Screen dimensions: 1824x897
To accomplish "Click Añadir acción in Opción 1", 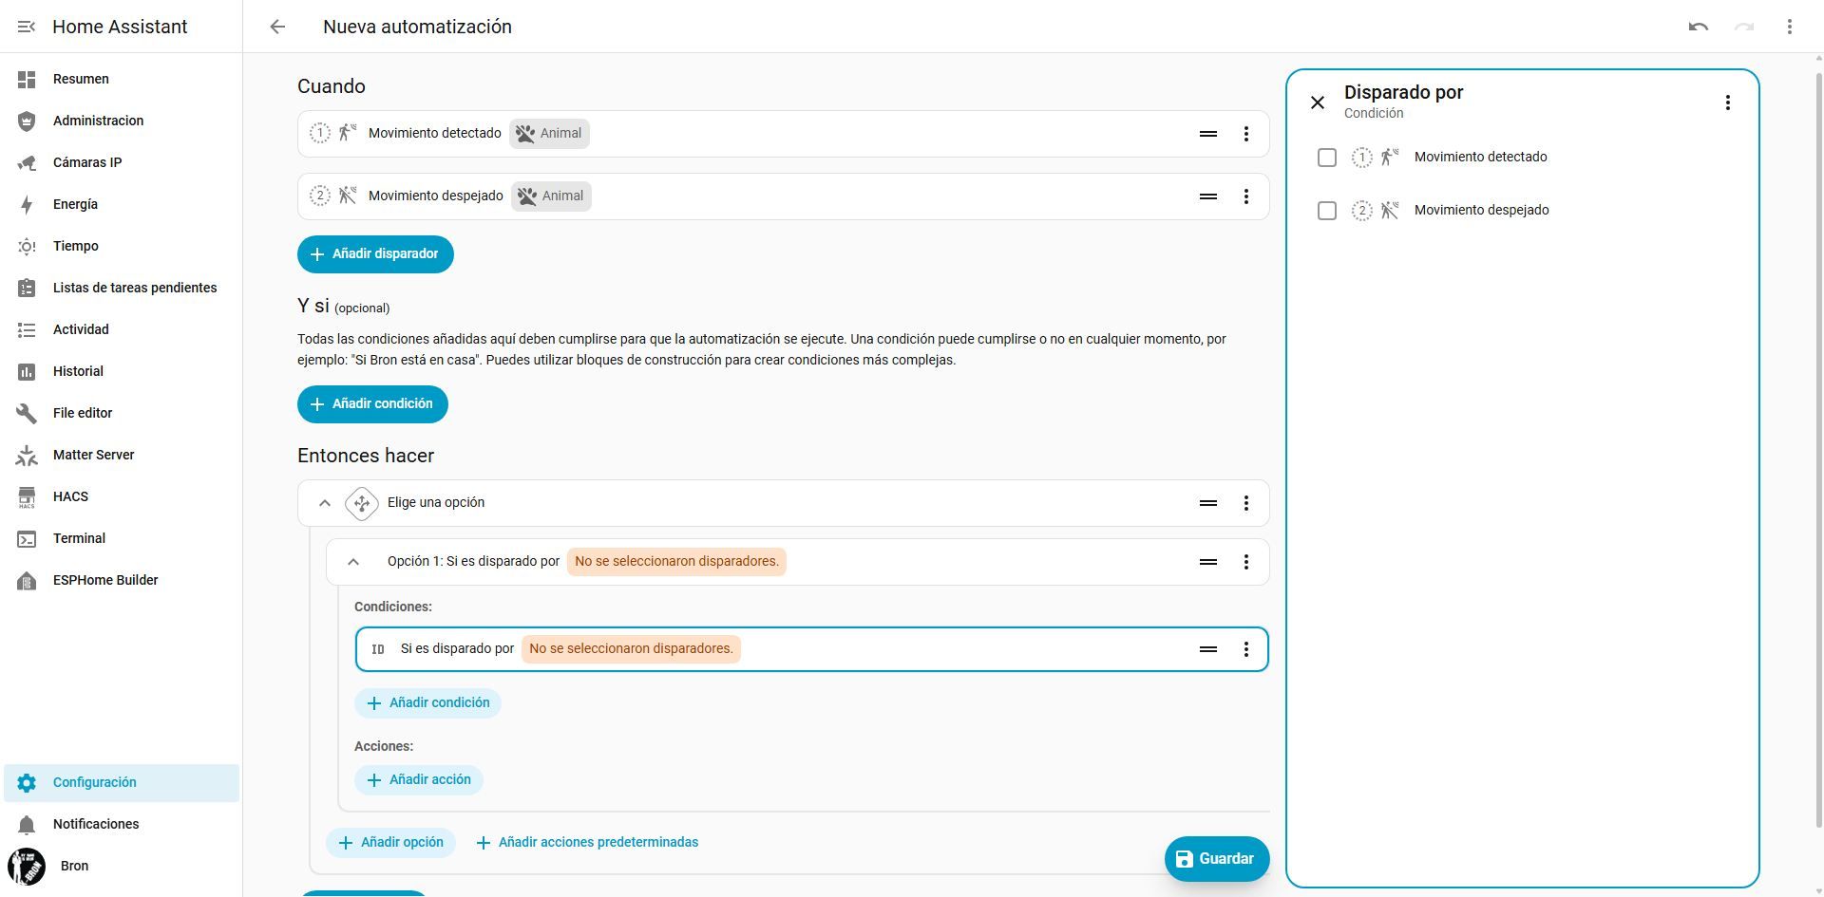I will [x=419, y=780].
